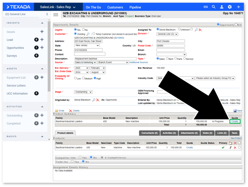Select the Bid radio button
Viewport: 248px width, 187px height.
pos(237,25)
